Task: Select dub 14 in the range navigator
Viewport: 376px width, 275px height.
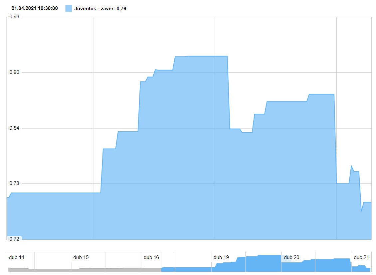Action: coord(17,257)
